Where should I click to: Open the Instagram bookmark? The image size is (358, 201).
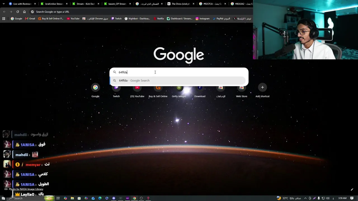pos(202,19)
